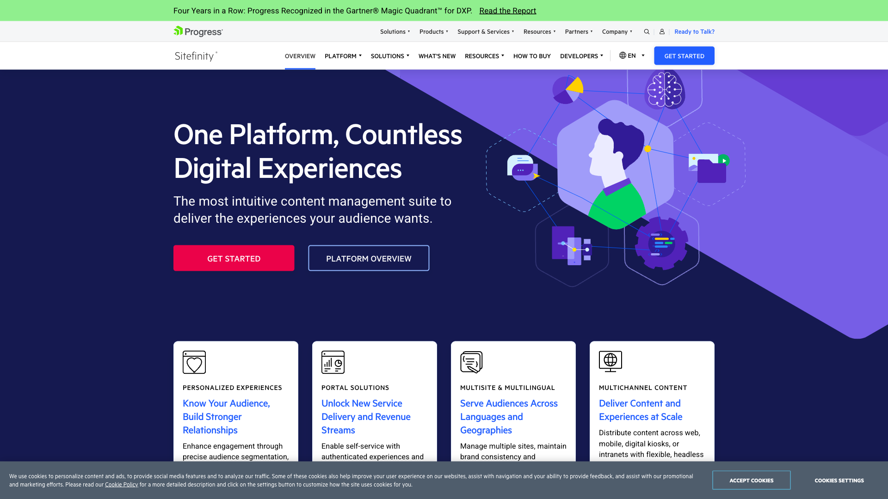This screenshot has width=888, height=499.
Task: Expand Support & Services dropdown
Action: point(486,32)
